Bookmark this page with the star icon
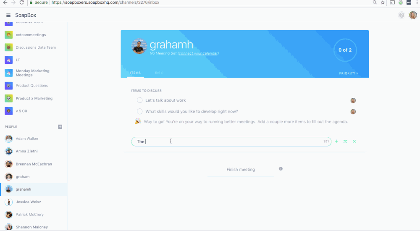The height and width of the screenshot is (231, 420). [383, 3]
